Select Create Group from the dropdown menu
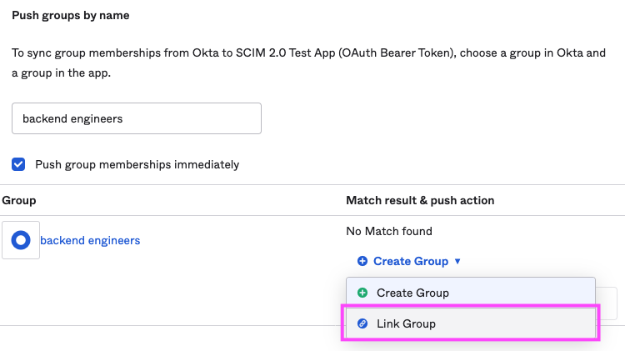 point(412,293)
